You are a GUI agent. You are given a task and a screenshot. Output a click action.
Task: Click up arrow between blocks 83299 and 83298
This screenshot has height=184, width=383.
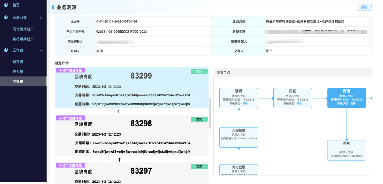pos(118,112)
